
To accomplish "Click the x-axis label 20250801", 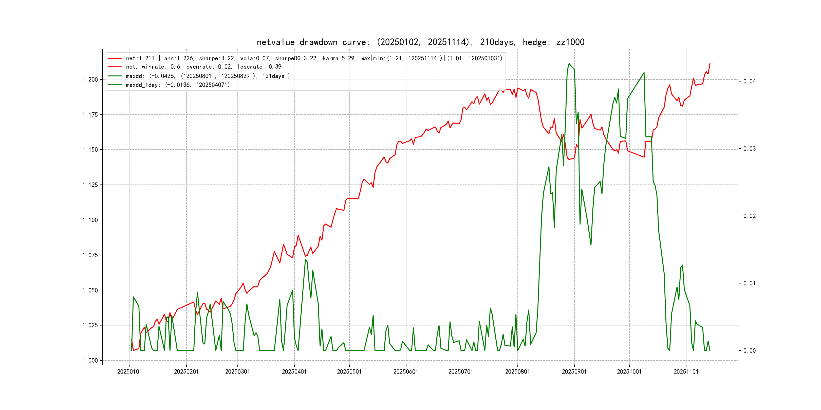I will click(517, 372).
